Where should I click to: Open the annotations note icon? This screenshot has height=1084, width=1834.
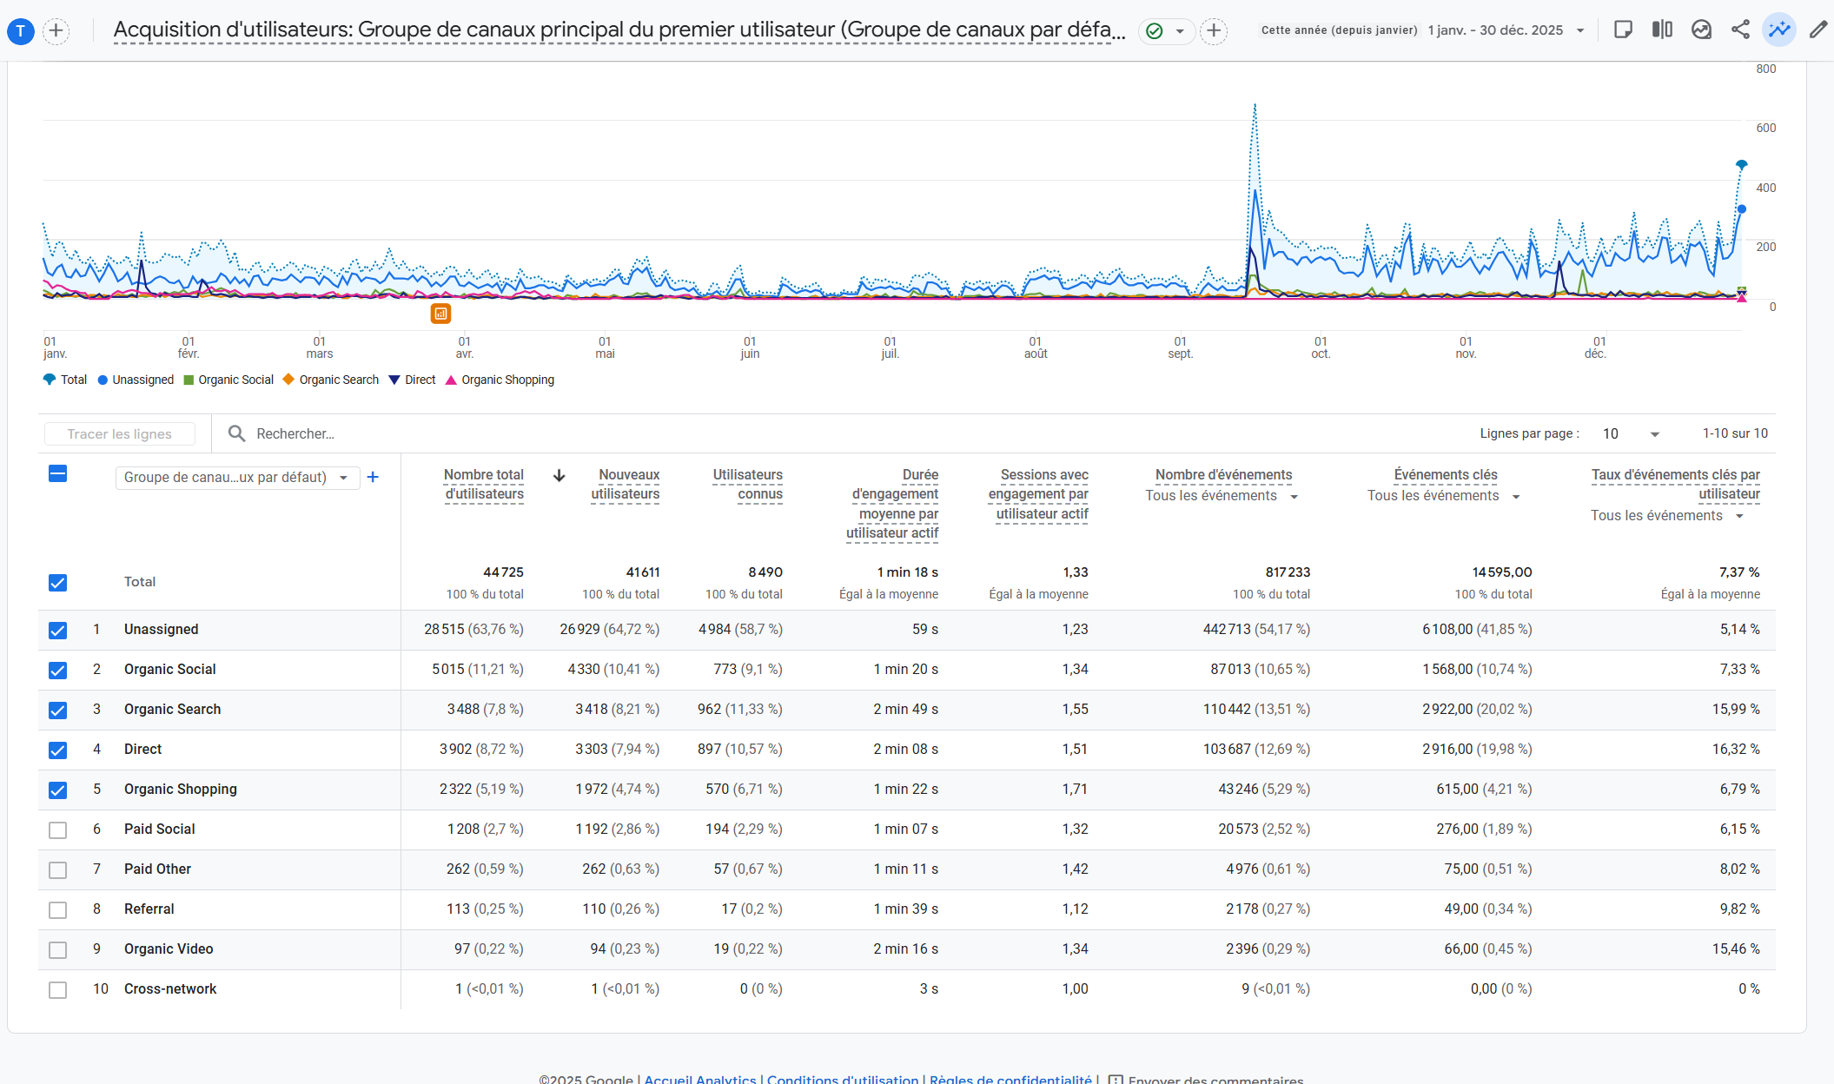pyautogui.click(x=1622, y=30)
